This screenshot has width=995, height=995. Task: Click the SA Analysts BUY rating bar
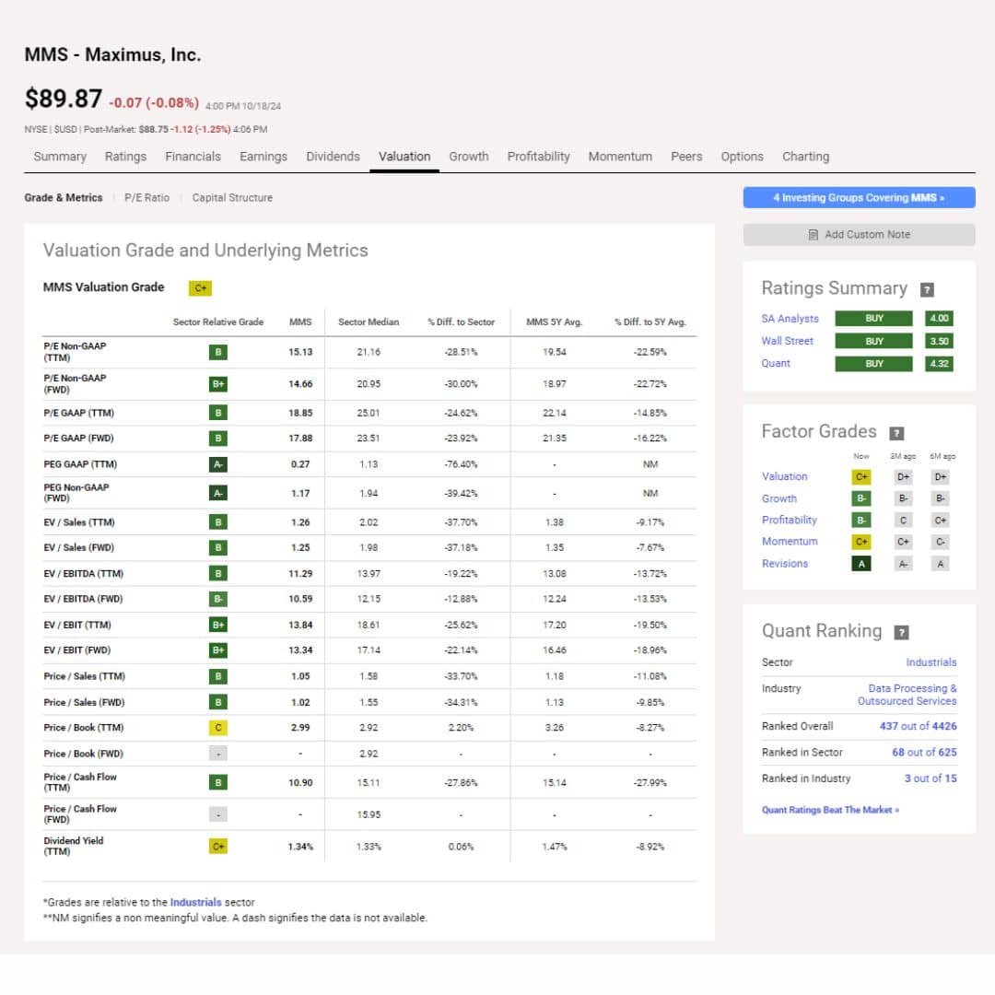pyautogui.click(x=873, y=319)
